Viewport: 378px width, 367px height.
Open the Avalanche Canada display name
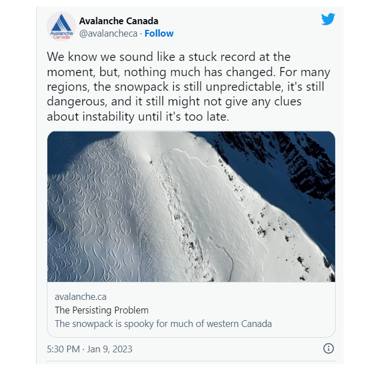click(118, 21)
